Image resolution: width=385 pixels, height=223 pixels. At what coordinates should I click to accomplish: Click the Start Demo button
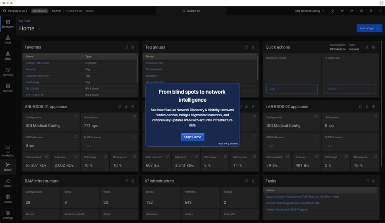pyautogui.click(x=193, y=137)
